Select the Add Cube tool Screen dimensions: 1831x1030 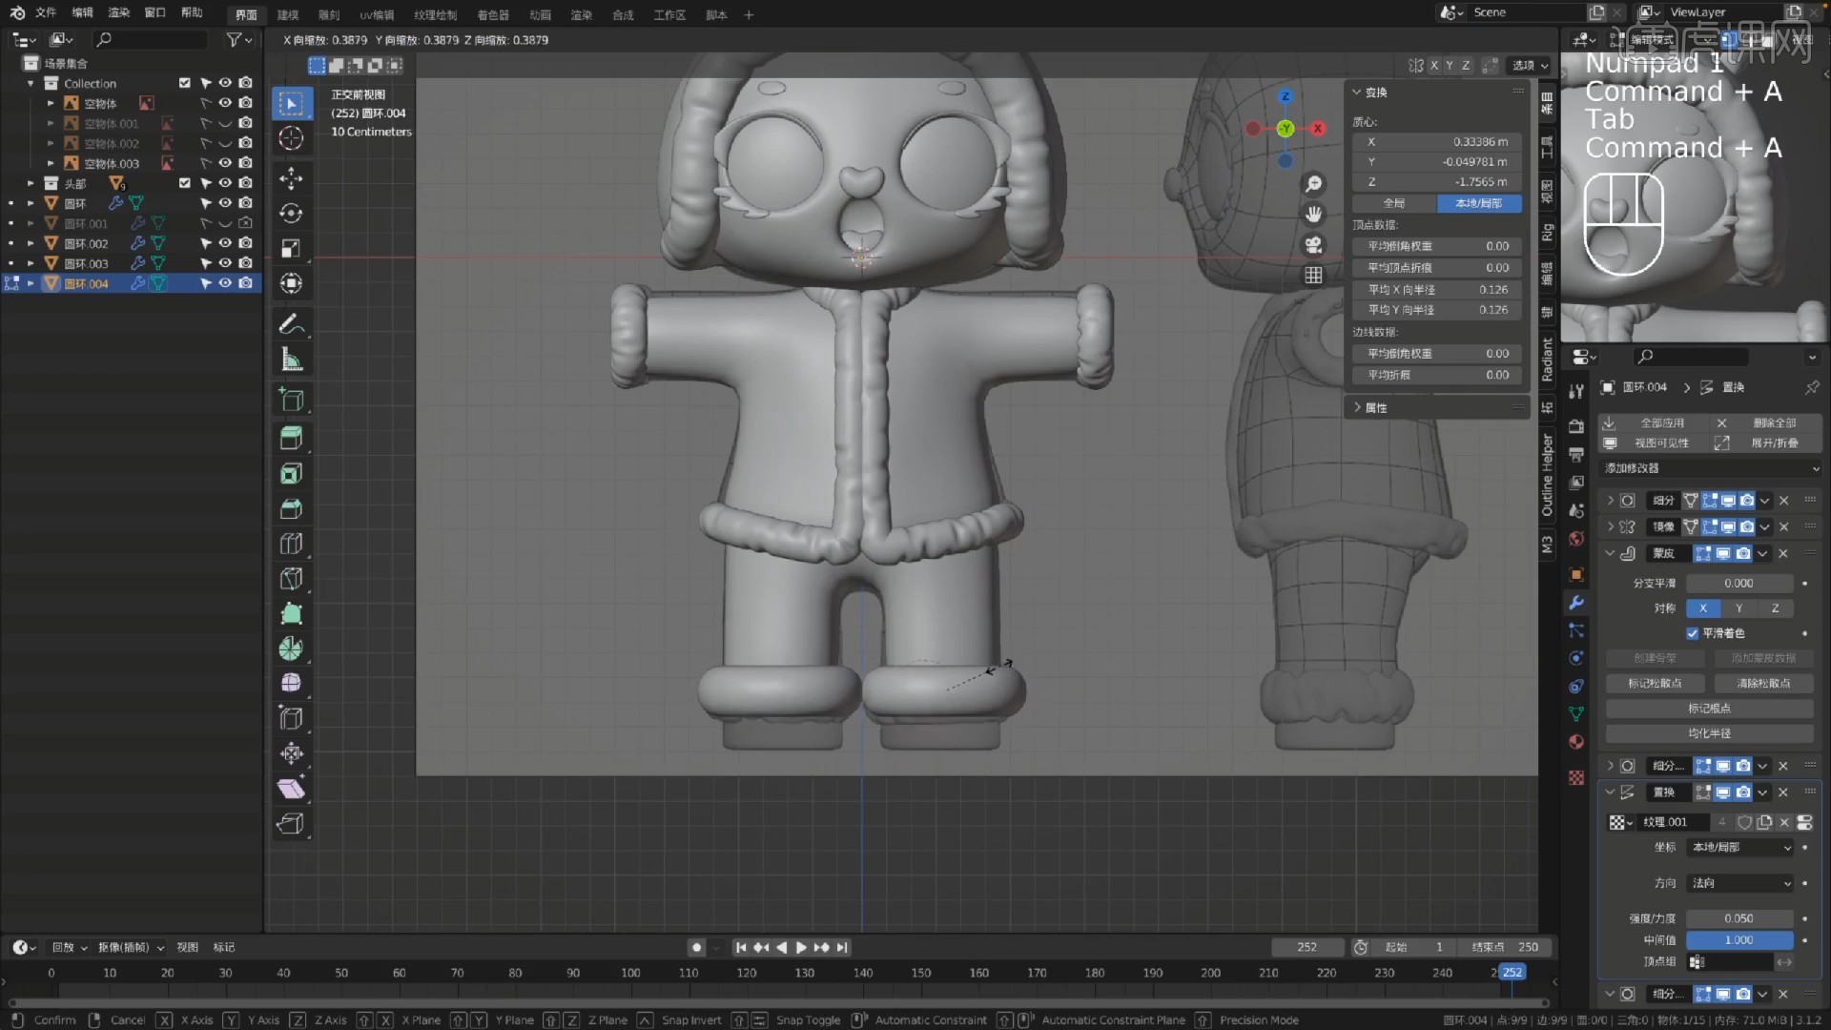(x=292, y=400)
